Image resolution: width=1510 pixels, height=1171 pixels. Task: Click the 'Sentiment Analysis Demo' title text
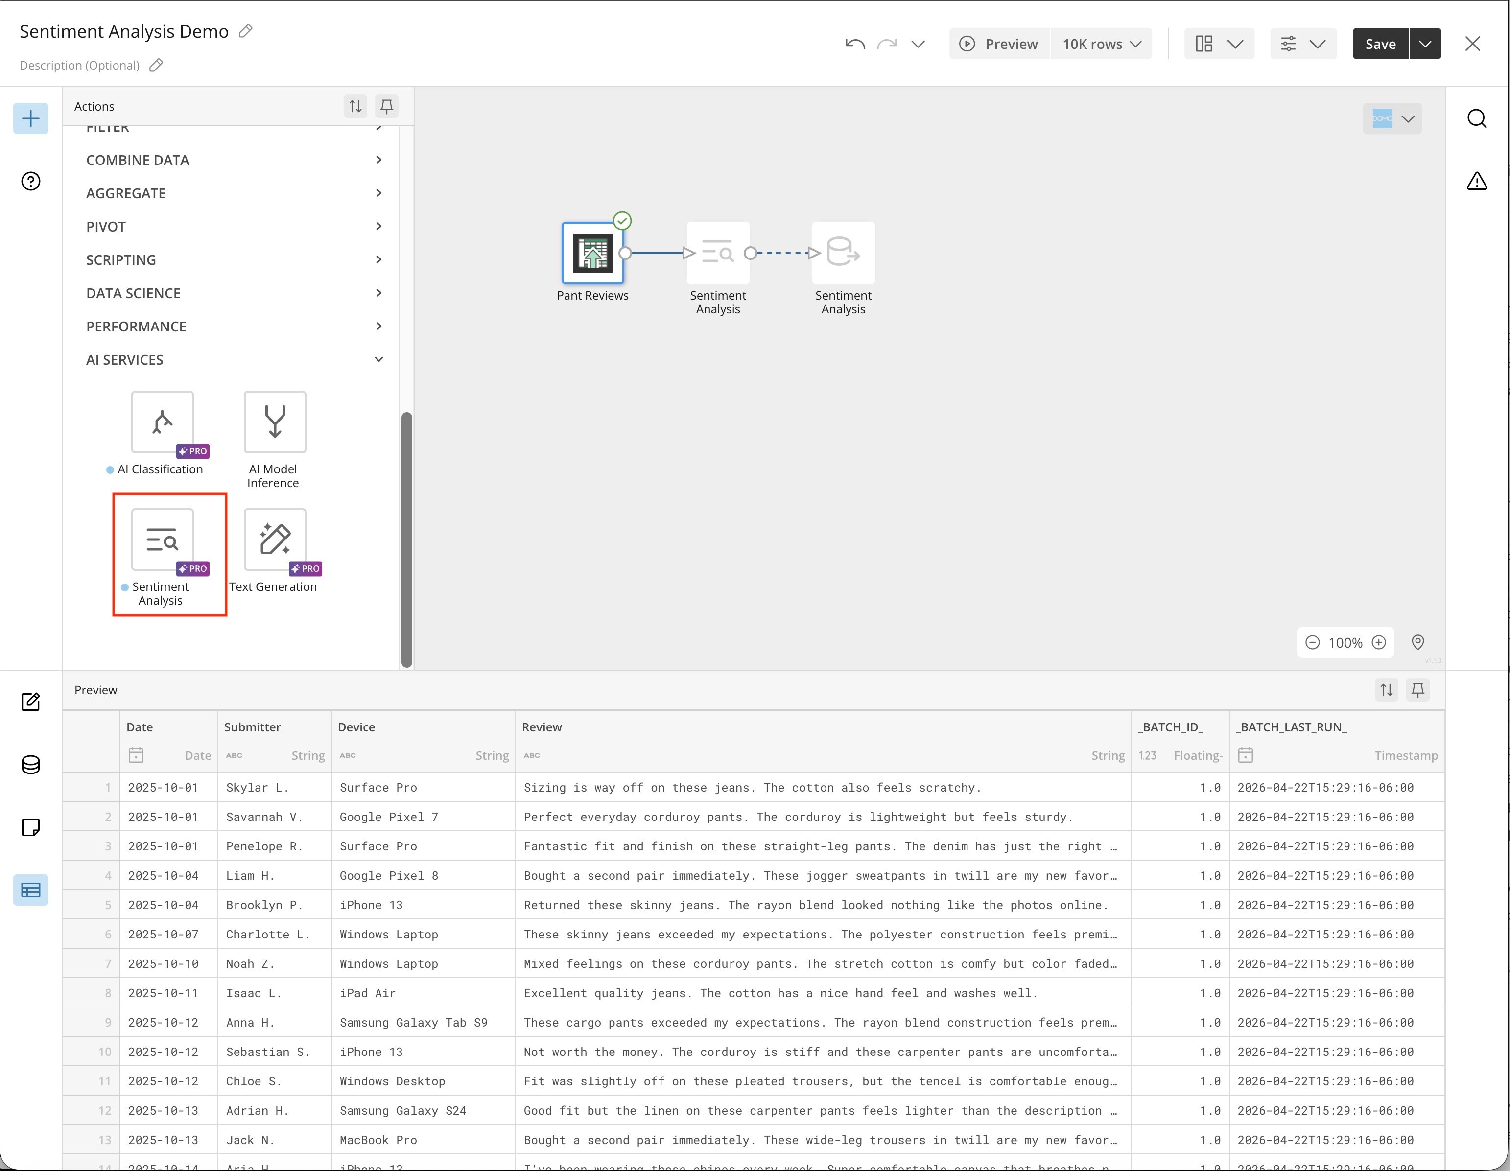pyautogui.click(x=124, y=31)
